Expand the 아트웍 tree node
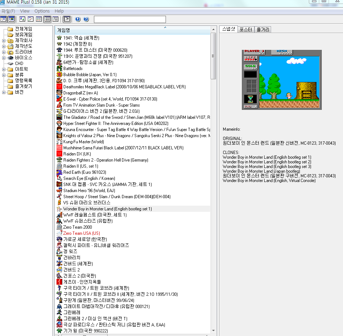 [x=4, y=69]
